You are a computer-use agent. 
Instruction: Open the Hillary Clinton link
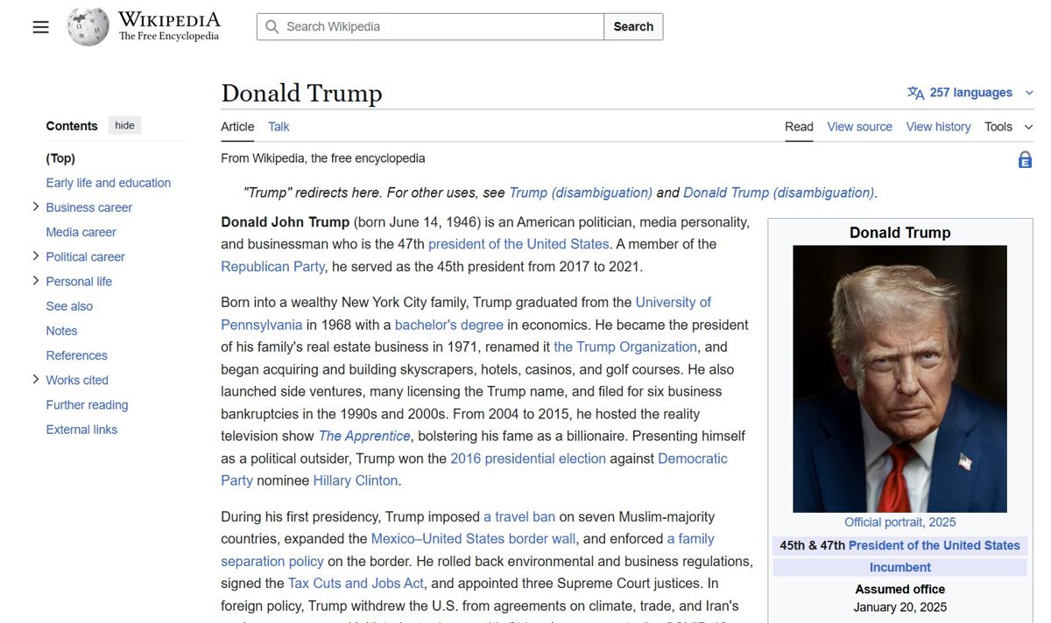[356, 479]
